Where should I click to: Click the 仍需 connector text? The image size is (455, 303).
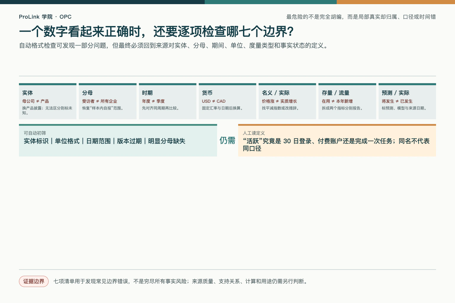point(227,141)
